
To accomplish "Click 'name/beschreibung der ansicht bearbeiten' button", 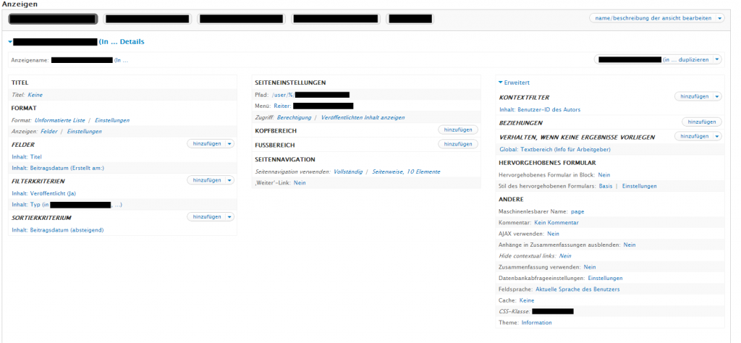I will 651,18.
